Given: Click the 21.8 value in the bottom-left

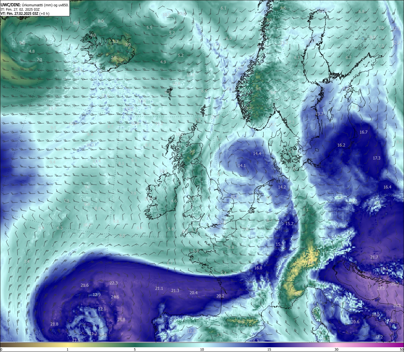Looking at the screenshot, I should (54, 324).
